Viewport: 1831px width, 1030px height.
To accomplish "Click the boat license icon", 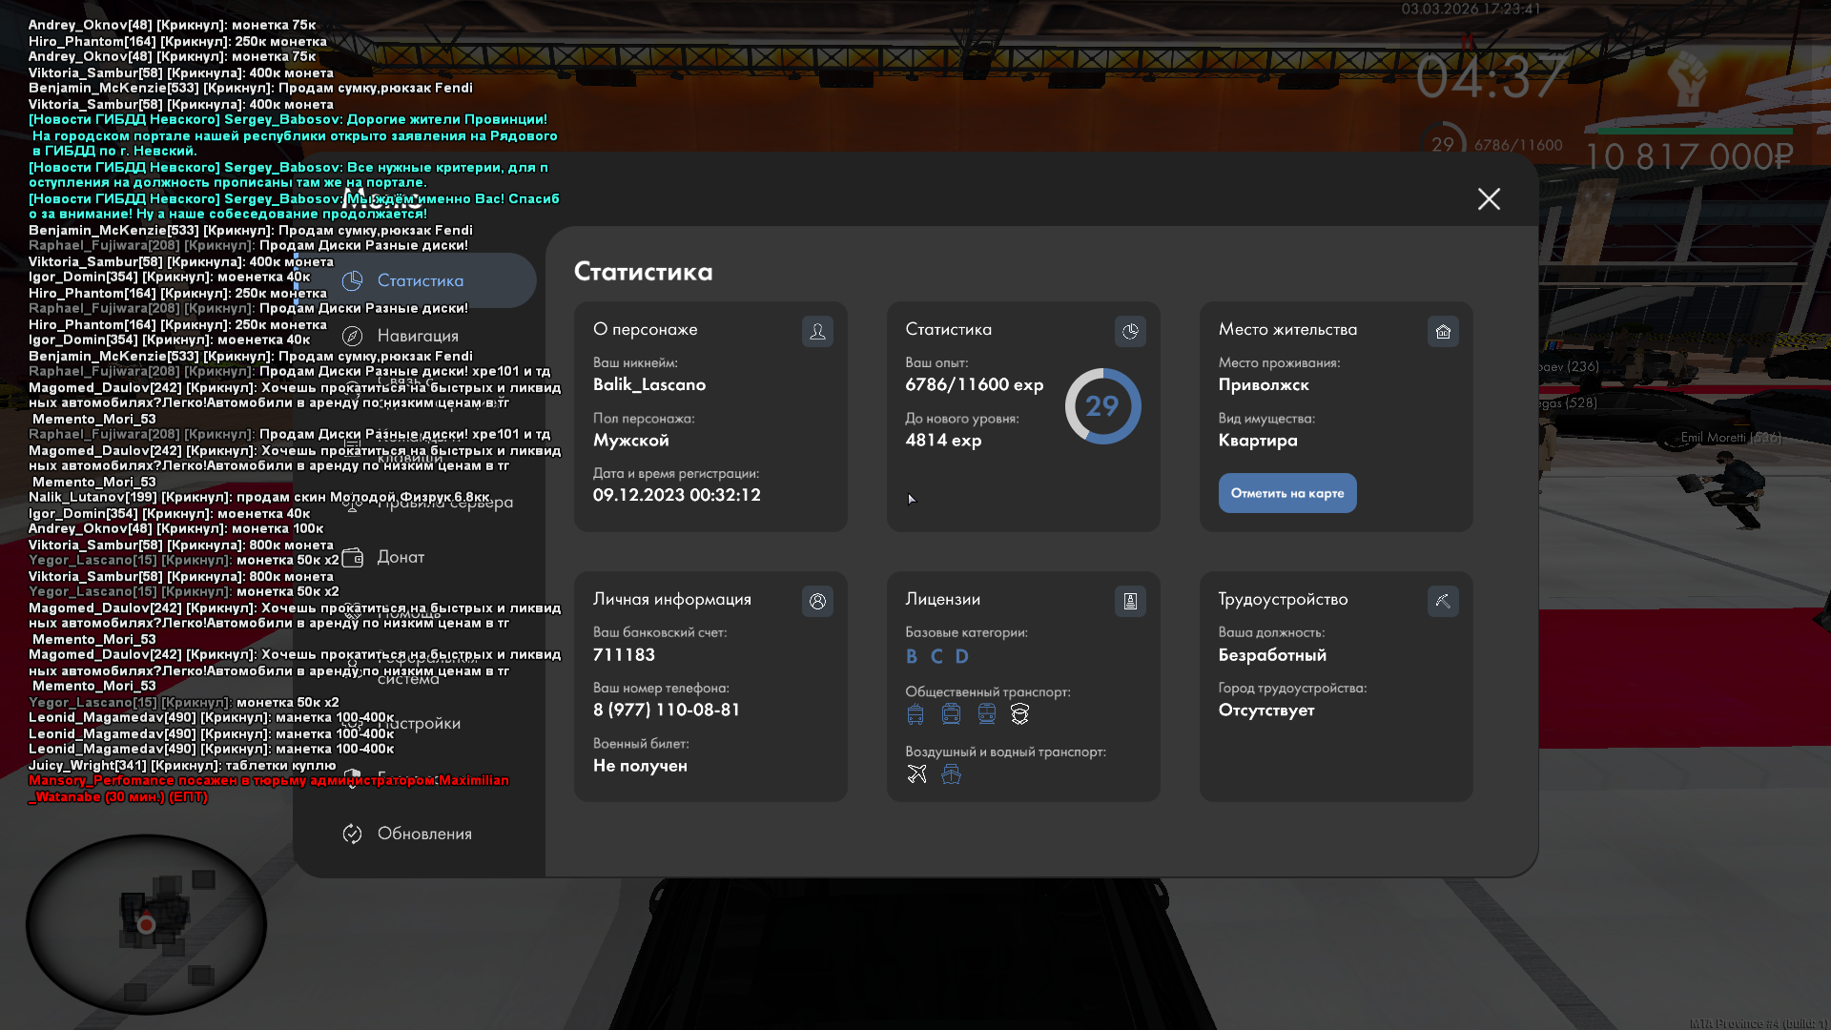I will click(x=951, y=773).
